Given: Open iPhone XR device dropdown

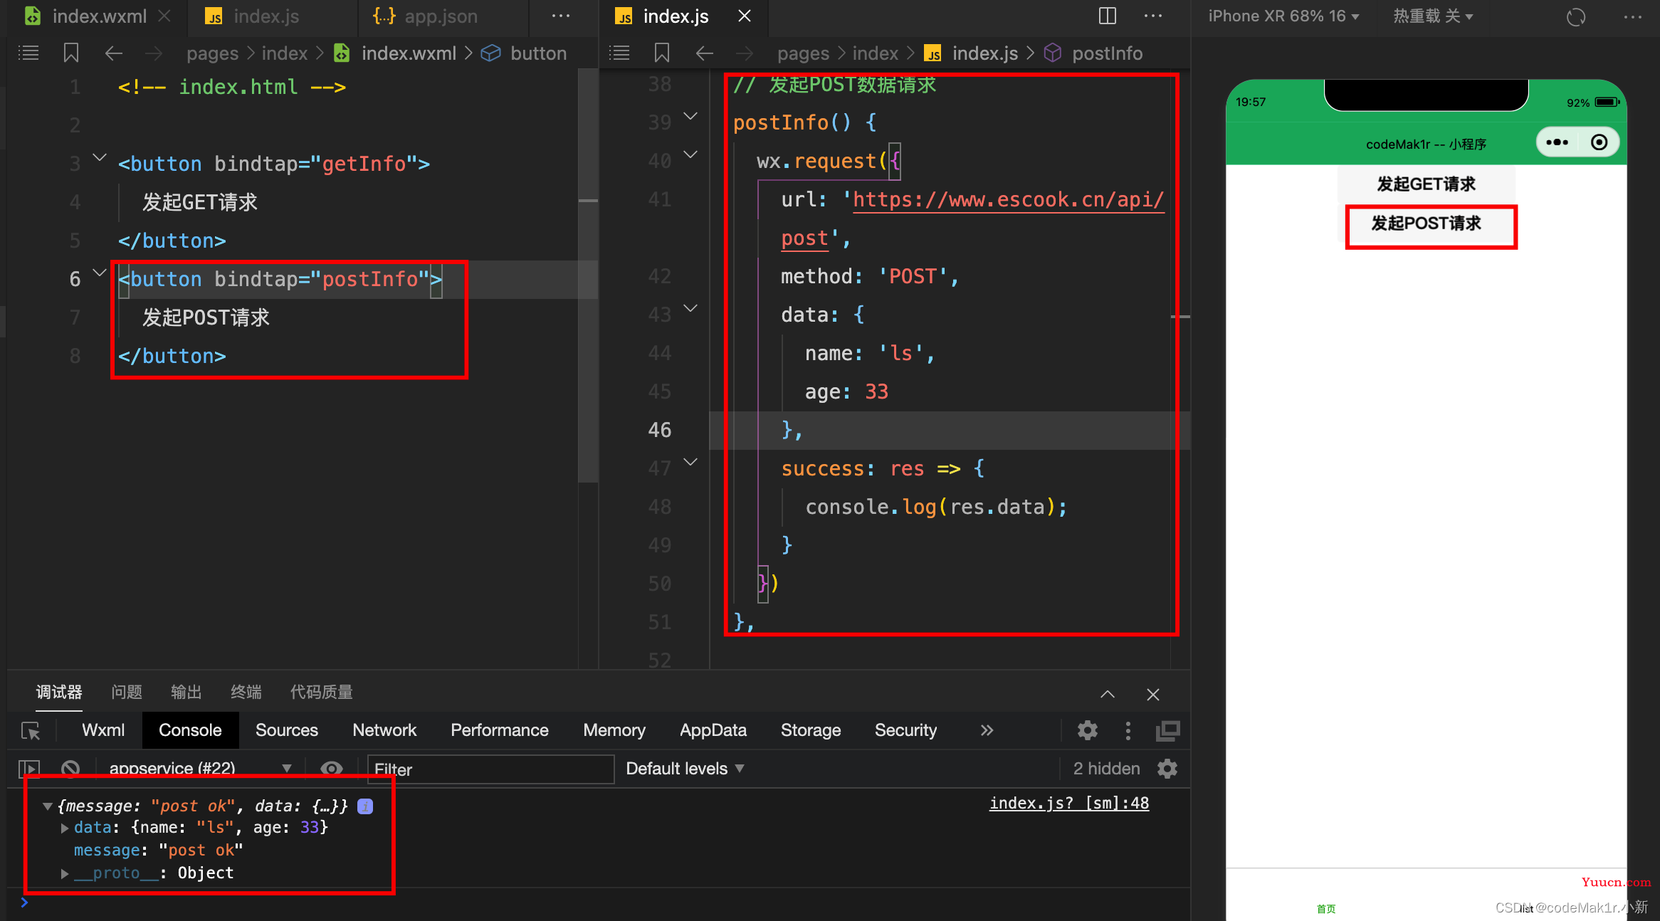Looking at the screenshot, I should 1283,16.
